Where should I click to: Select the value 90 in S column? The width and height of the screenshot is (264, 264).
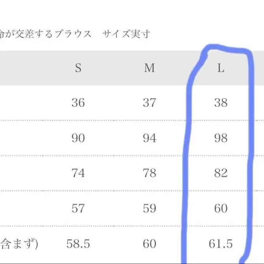[x=78, y=138]
